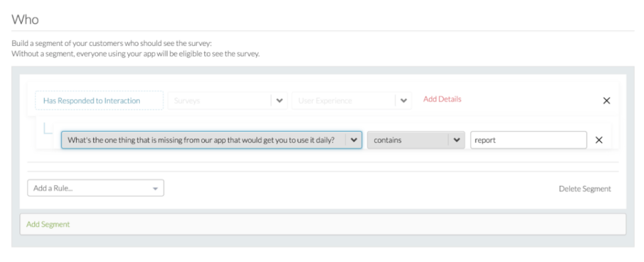Click the small caret in Add a Rule box
This screenshot has width=644, height=262.
click(x=155, y=188)
